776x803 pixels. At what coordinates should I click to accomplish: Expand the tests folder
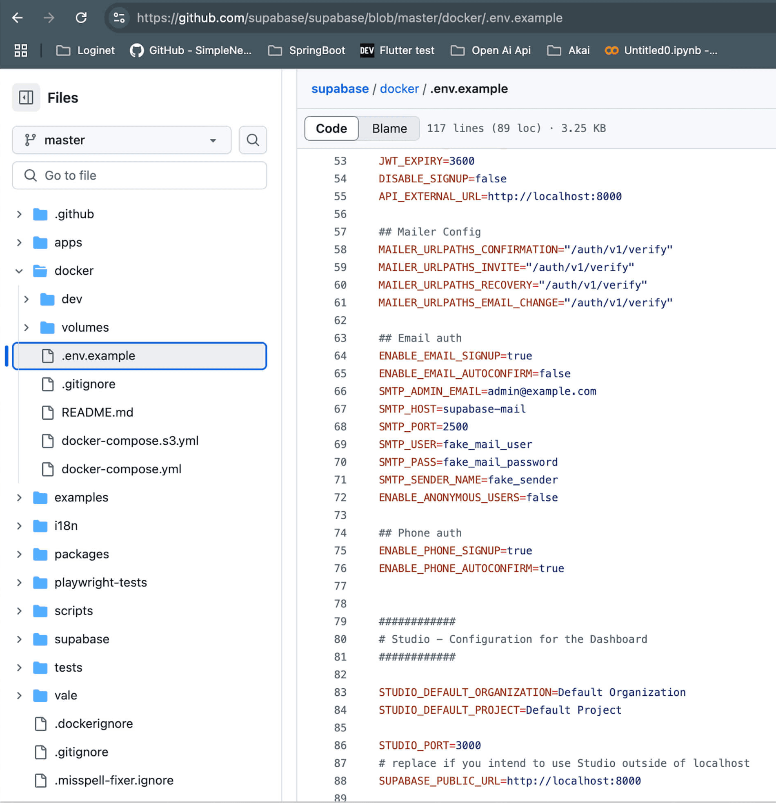click(x=19, y=668)
